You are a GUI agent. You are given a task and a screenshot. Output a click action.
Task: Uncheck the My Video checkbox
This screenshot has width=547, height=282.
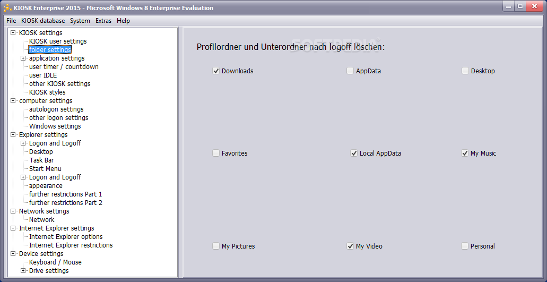tap(350, 246)
